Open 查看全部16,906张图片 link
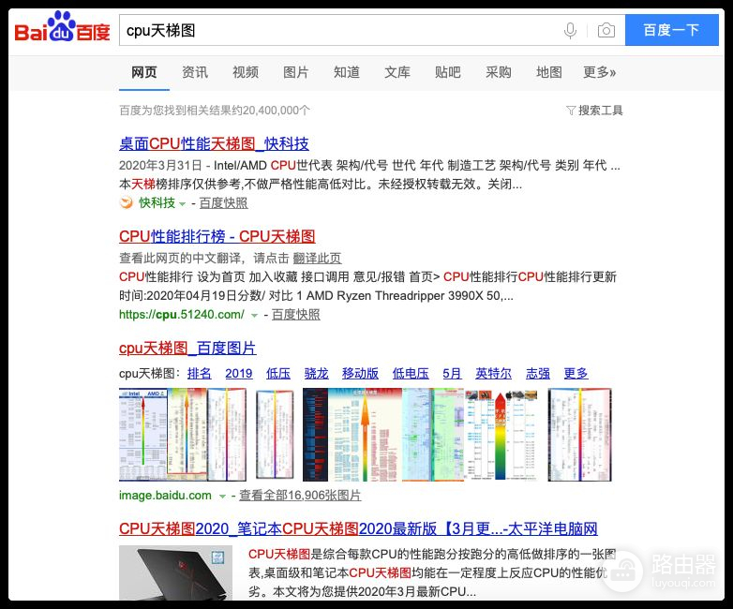 [300, 496]
